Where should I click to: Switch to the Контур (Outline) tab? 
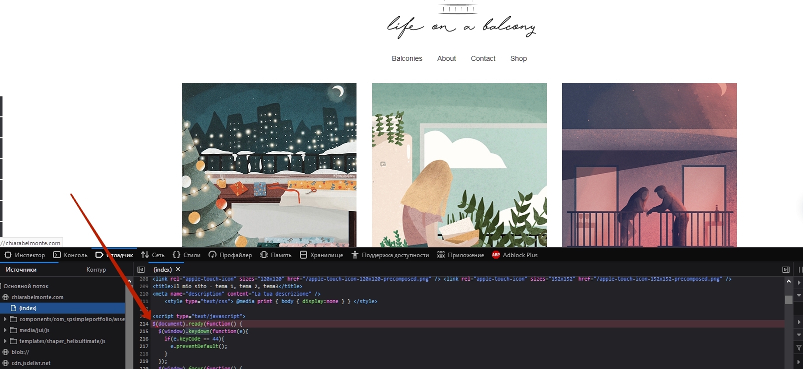pyautogui.click(x=96, y=270)
